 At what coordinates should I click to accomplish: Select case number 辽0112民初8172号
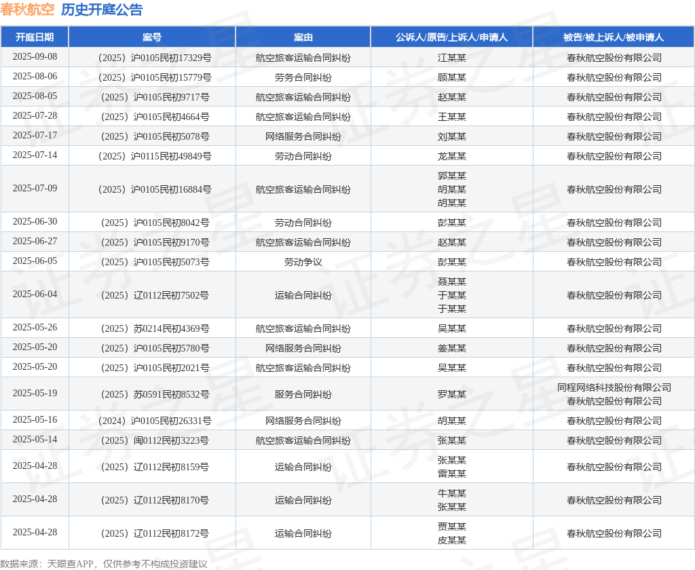click(155, 533)
